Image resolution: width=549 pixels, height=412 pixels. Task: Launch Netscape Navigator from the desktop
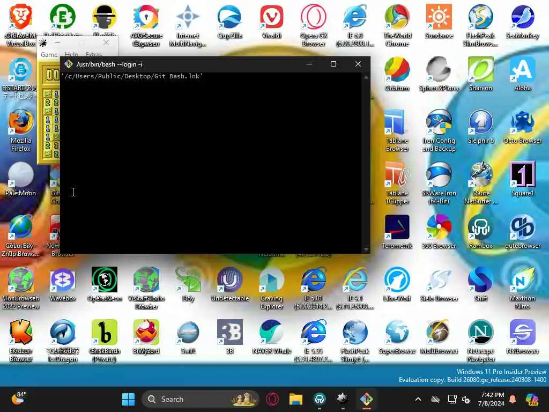(x=481, y=341)
